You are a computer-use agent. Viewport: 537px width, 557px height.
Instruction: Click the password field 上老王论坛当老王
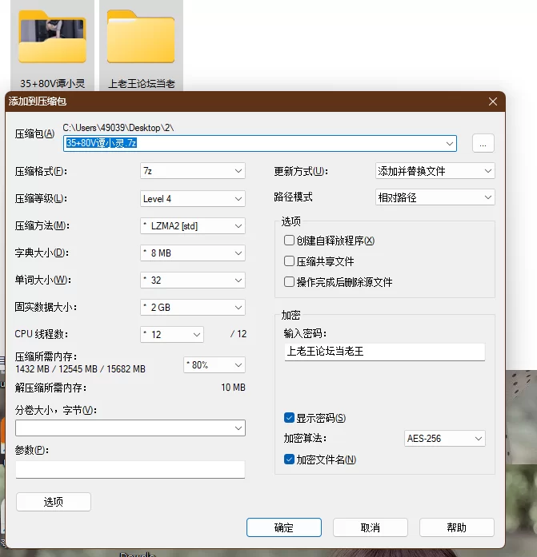385,352
